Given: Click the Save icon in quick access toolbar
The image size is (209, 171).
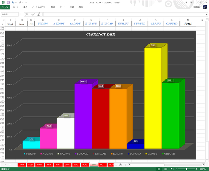Looking at the screenshot, I should click(8, 3).
